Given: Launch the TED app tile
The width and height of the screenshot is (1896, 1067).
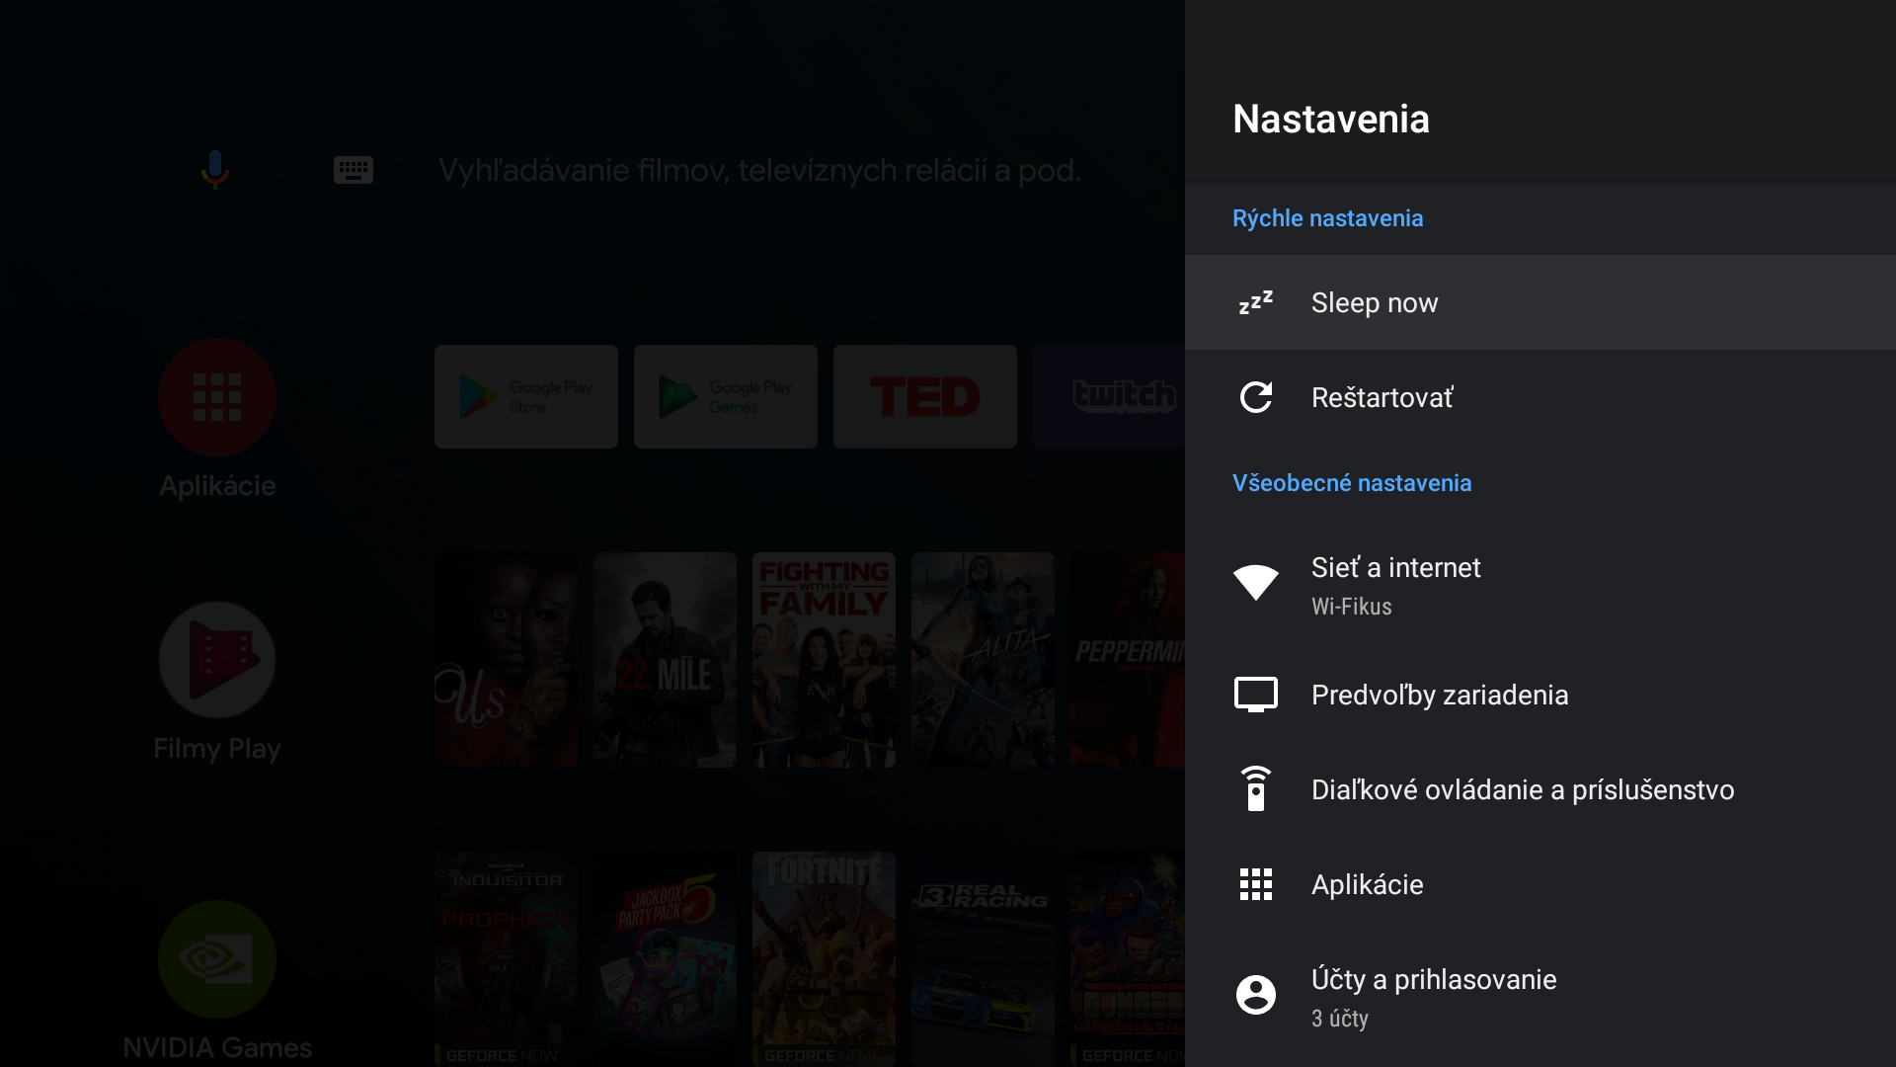Looking at the screenshot, I should pyautogui.click(x=925, y=397).
